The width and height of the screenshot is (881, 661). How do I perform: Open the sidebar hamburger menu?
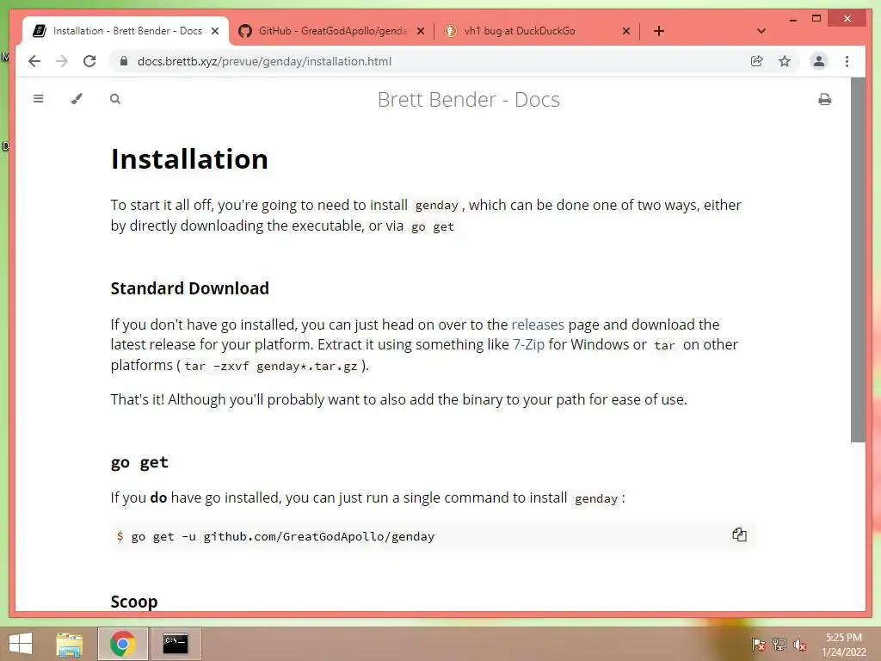pos(38,99)
